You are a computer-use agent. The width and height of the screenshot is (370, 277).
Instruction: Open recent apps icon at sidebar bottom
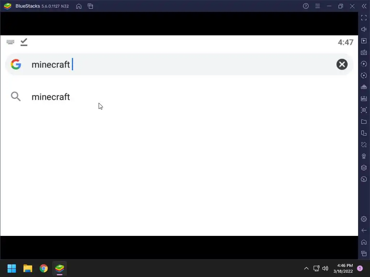click(364, 254)
